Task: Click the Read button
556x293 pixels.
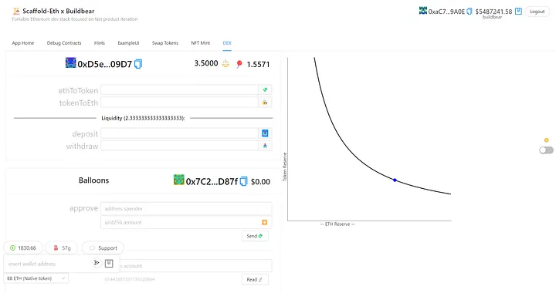Action: (255, 280)
